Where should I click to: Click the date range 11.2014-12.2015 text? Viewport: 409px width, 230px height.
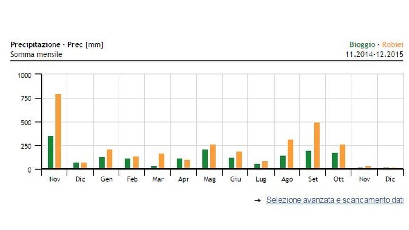(x=374, y=54)
